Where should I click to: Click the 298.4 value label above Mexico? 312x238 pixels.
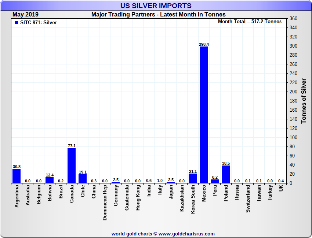point(204,44)
